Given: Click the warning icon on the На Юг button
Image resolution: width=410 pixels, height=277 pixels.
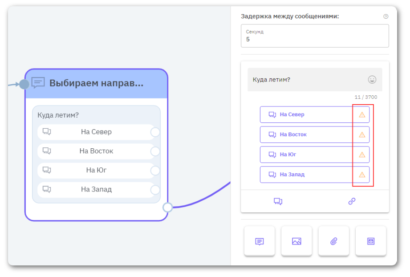Looking at the screenshot, I should coord(362,155).
